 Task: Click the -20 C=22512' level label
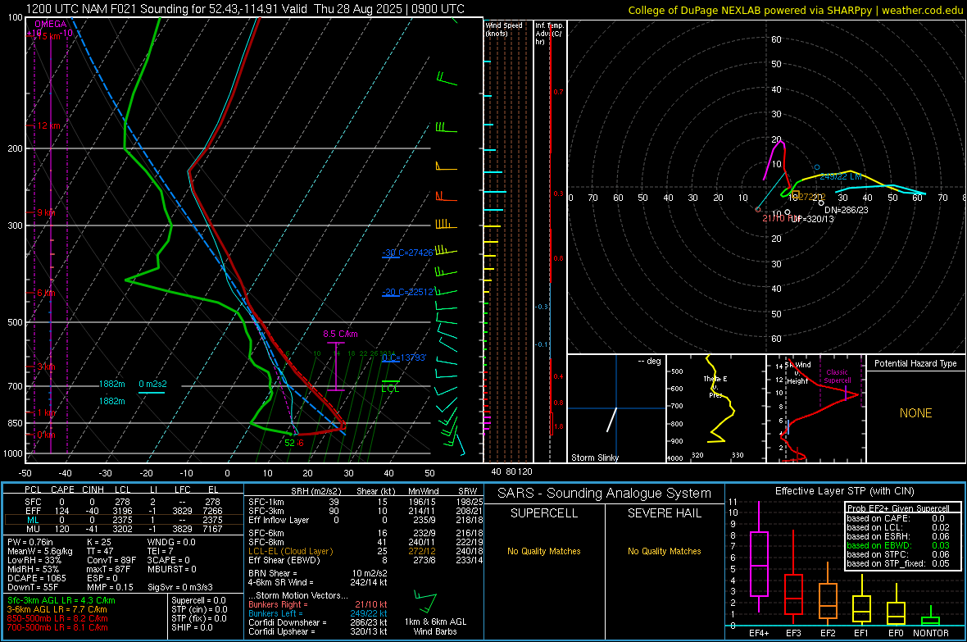click(408, 291)
